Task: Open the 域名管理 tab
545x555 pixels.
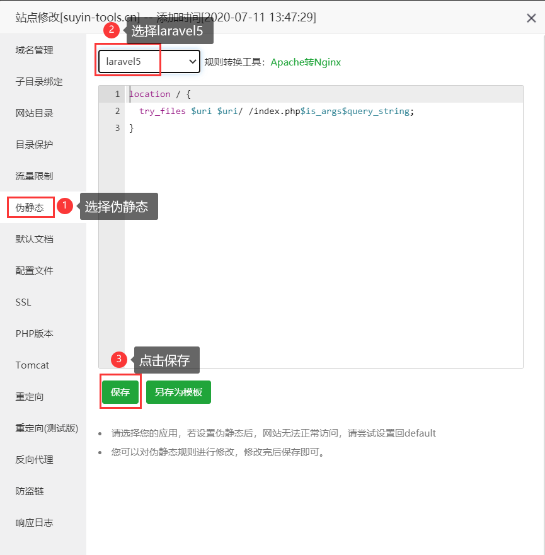Action: pyautogui.click(x=35, y=50)
